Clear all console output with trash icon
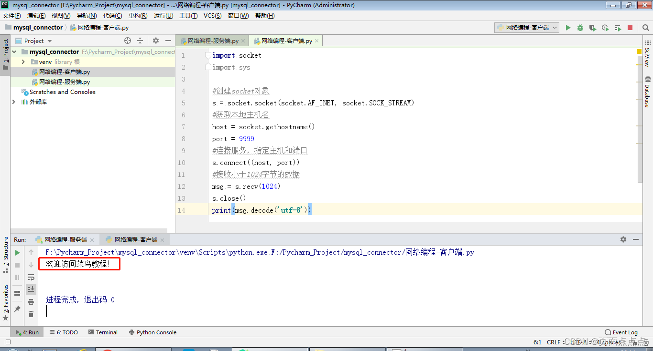The image size is (653, 351). tap(31, 314)
